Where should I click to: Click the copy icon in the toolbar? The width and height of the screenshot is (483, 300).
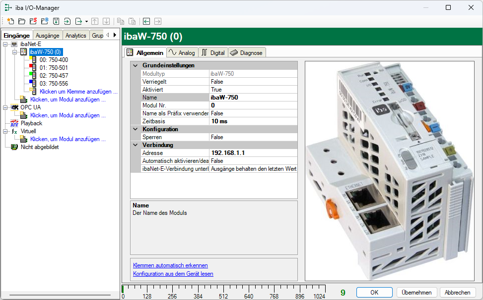pyautogui.click(x=121, y=21)
